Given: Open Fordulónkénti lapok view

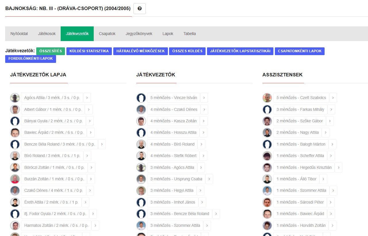Looking at the screenshot, I should pyautogui.click(x=31, y=59).
